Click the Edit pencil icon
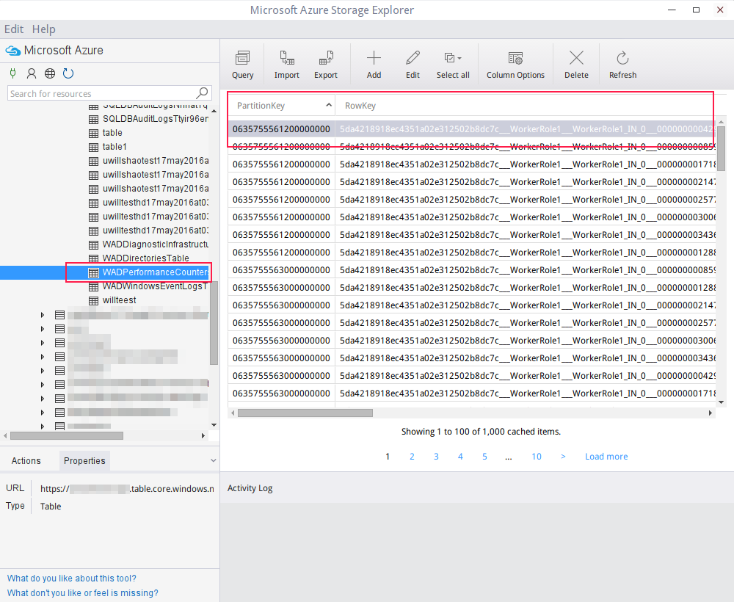 click(x=413, y=58)
